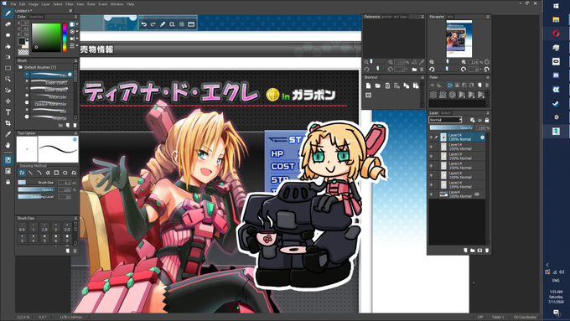This screenshot has height=321, width=570.
Task: Open the Tool Option panel menu
Action: [x=75, y=133]
